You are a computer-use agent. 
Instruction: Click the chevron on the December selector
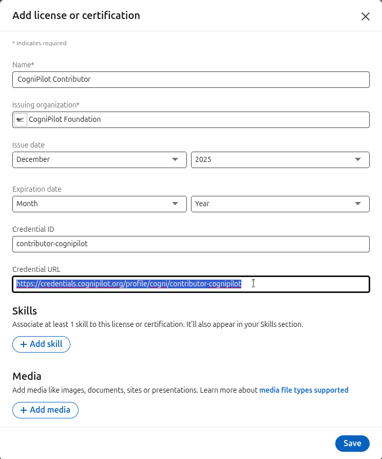(x=175, y=159)
